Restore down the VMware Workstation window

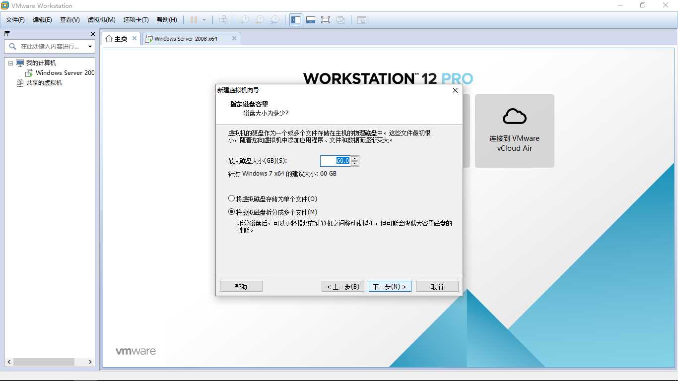point(643,5)
